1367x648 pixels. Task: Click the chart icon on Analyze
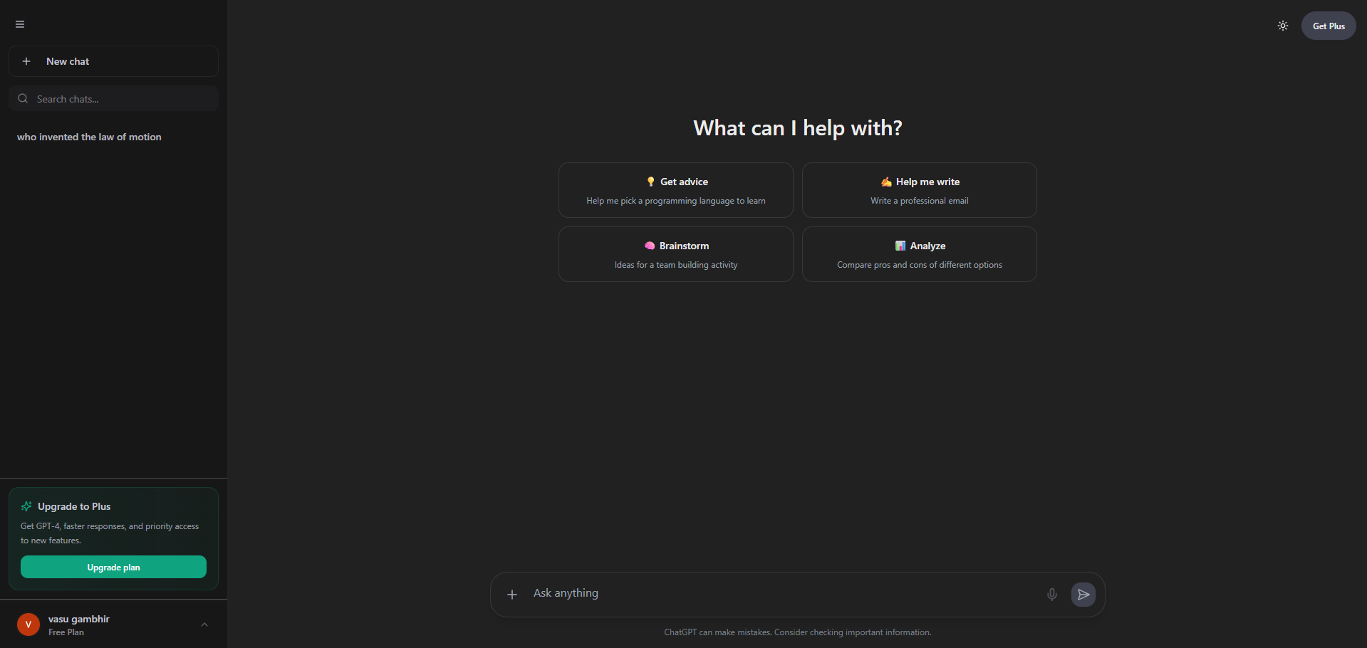(x=900, y=246)
